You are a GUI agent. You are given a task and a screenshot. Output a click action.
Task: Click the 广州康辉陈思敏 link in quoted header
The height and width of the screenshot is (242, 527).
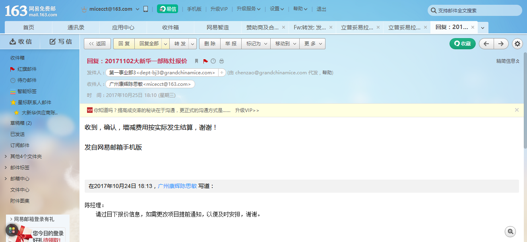pyautogui.click(x=177, y=186)
